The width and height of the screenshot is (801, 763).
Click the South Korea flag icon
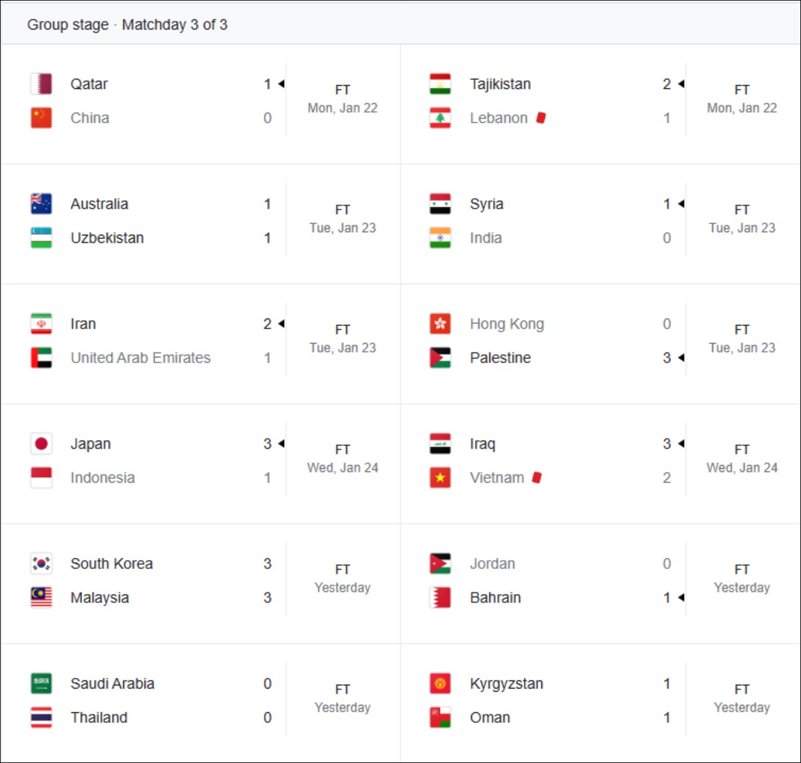pyautogui.click(x=41, y=563)
